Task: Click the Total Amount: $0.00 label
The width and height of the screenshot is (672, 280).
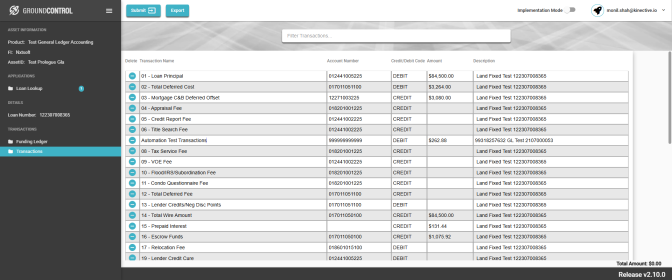Action: tap(638, 263)
